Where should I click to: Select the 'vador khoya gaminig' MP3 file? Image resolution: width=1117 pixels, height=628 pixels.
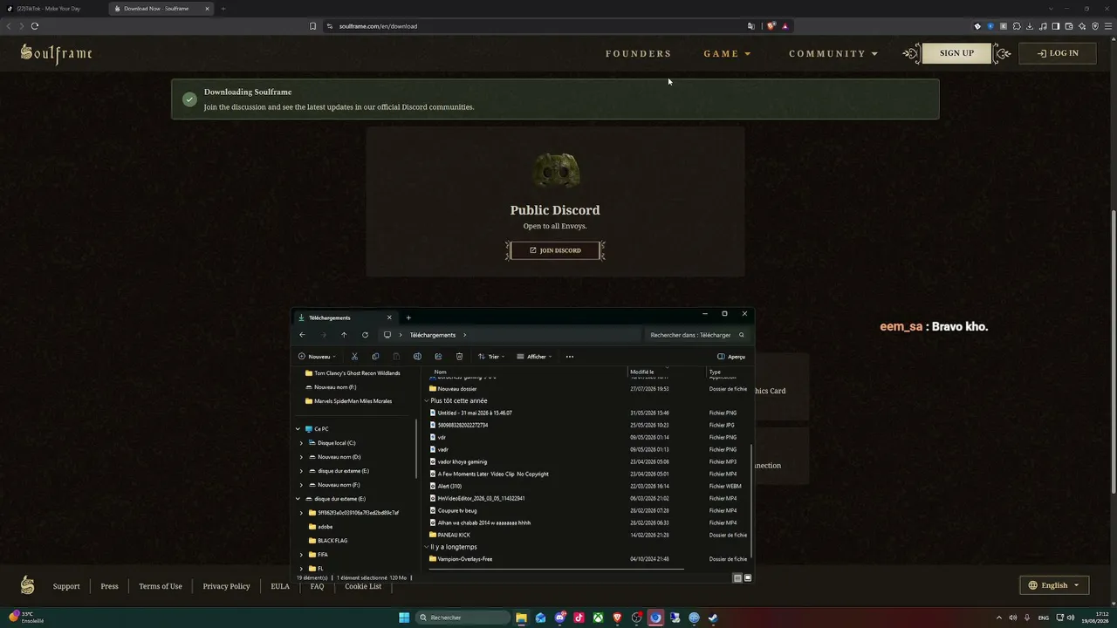pyautogui.click(x=463, y=461)
